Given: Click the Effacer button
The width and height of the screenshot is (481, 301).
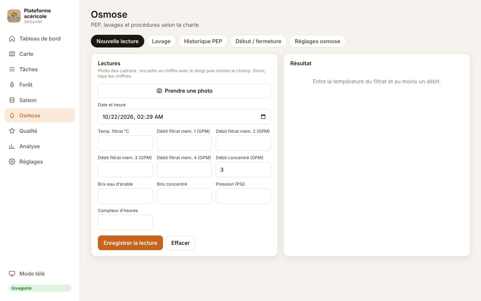Looking at the screenshot, I should click(x=180, y=243).
